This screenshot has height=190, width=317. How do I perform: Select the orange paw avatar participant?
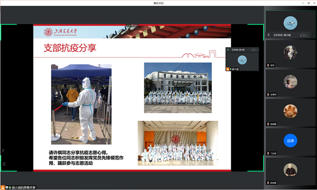click(x=290, y=111)
